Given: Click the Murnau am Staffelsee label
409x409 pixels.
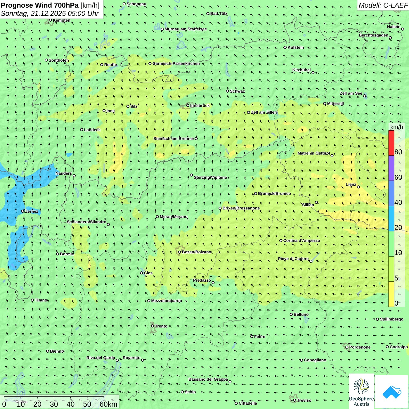Looking at the screenshot, I should coord(186,29).
